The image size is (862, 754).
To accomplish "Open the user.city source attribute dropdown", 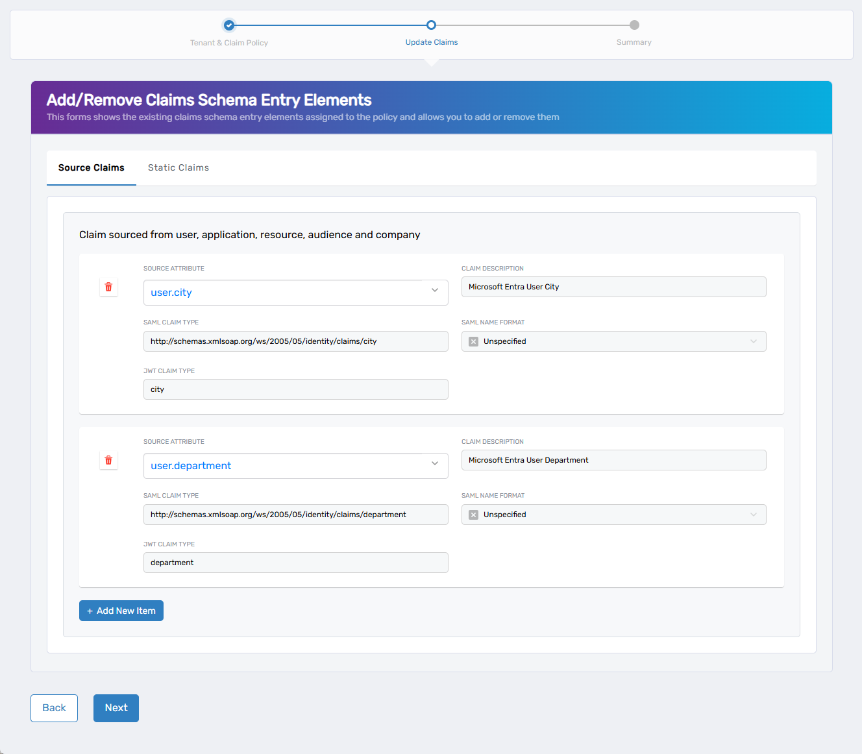I will (x=434, y=291).
